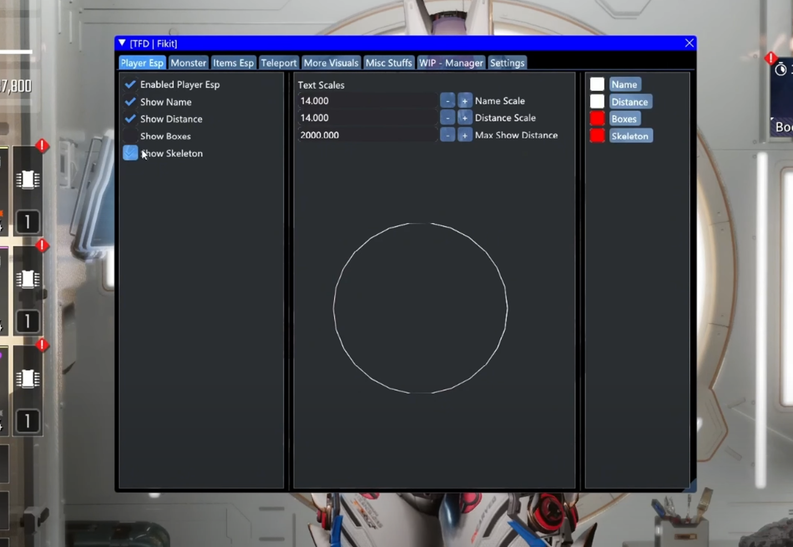Decrease Distance Scale using the minus button
Screen dimensions: 793x547
pos(447,118)
